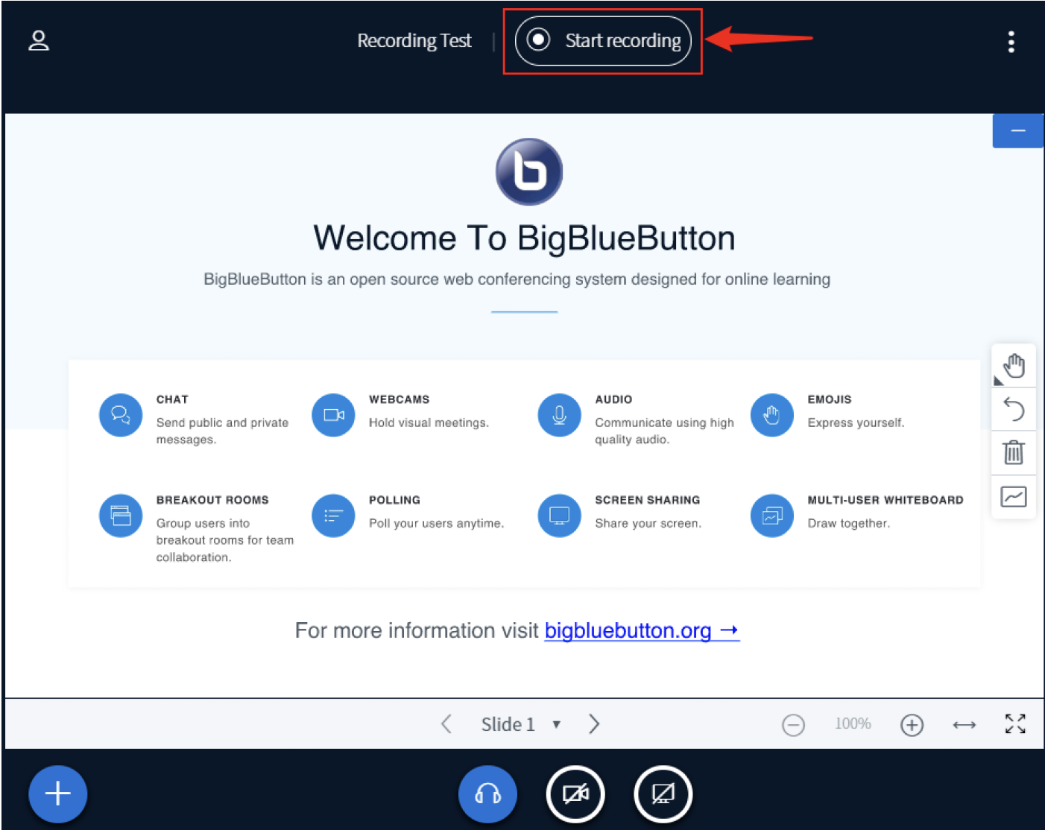
Task: Minimize presentation with blue minus button
Action: tap(1017, 131)
